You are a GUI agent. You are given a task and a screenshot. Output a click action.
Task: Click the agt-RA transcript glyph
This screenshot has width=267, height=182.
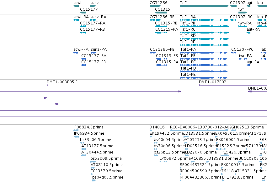(248, 33)
